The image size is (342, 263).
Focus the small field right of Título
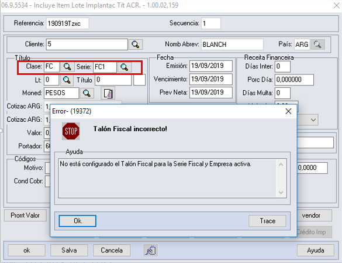pyautogui.click(x=139, y=80)
